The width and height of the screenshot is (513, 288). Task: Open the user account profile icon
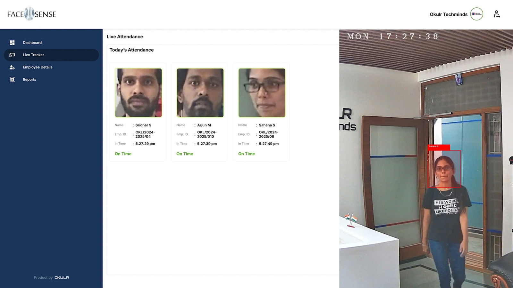point(497,14)
